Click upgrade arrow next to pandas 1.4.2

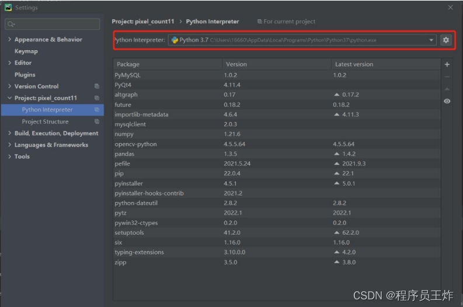tap(337, 154)
